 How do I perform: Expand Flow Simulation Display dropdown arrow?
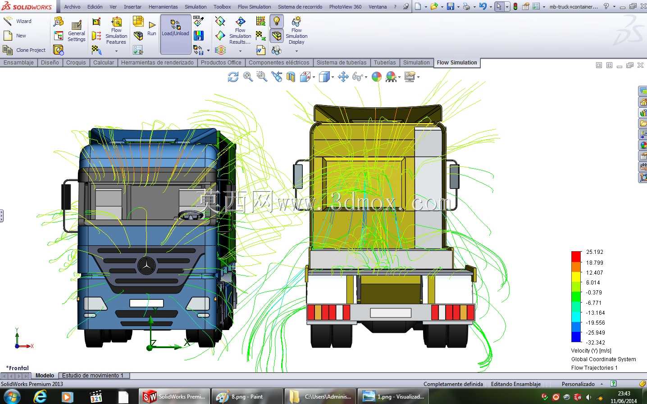click(x=296, y=51)
